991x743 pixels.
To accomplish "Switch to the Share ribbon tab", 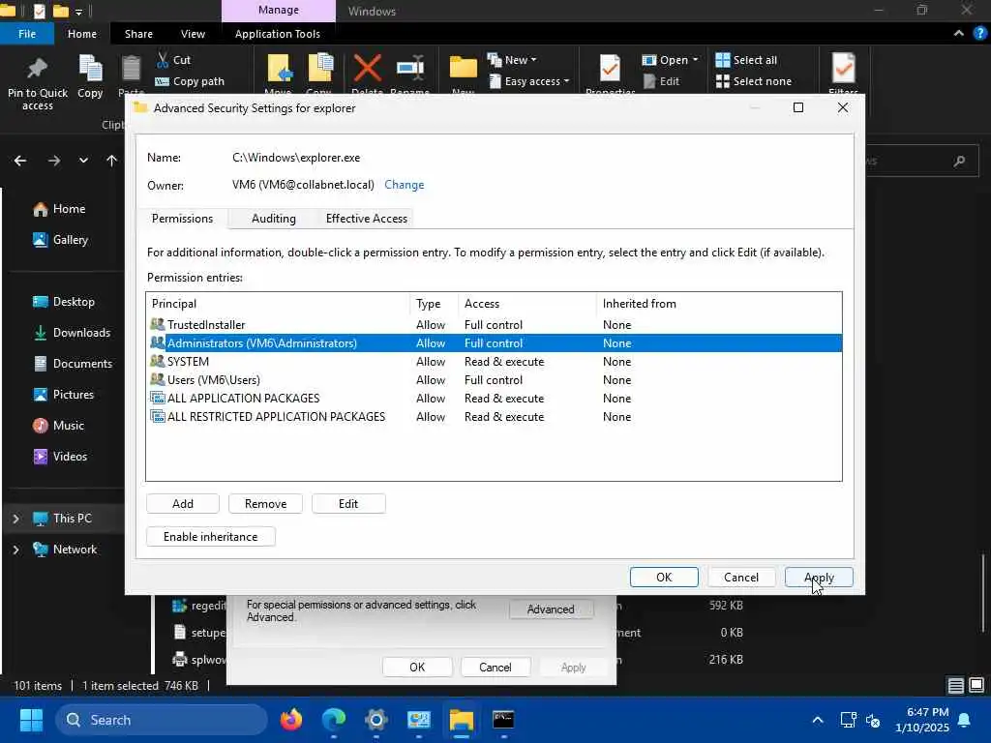I will (138, 34).
